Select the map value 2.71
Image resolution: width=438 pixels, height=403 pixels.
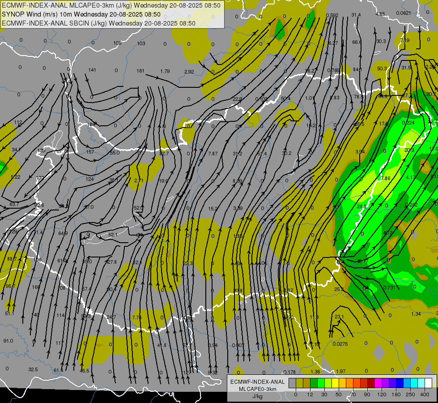(139, 180)
